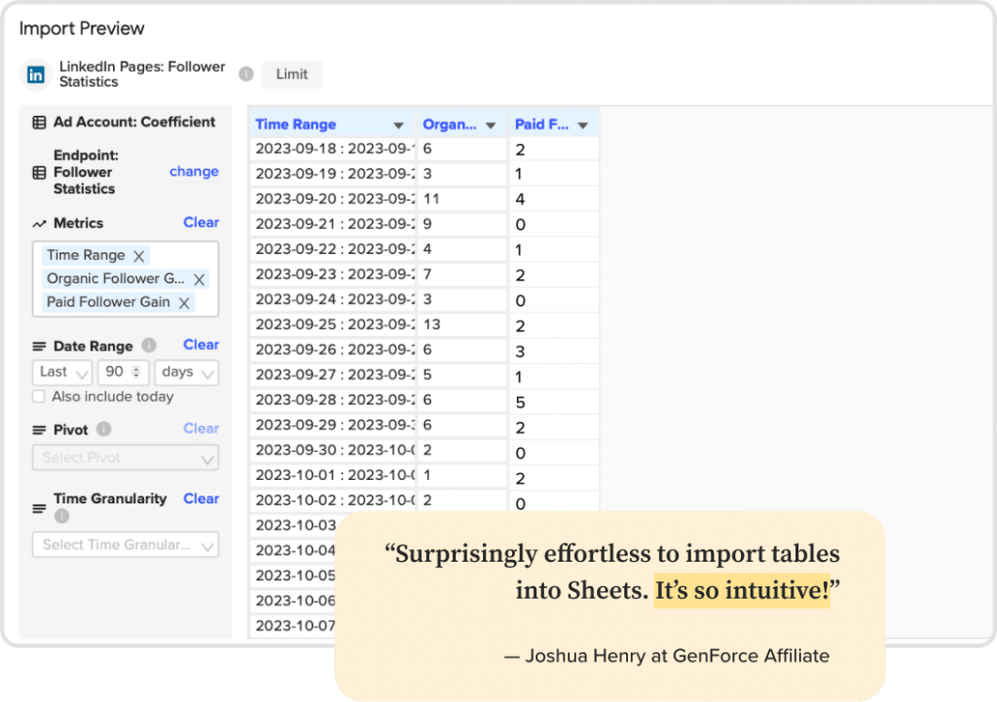Show Time Granularity info tooltip

pos(61,516)
